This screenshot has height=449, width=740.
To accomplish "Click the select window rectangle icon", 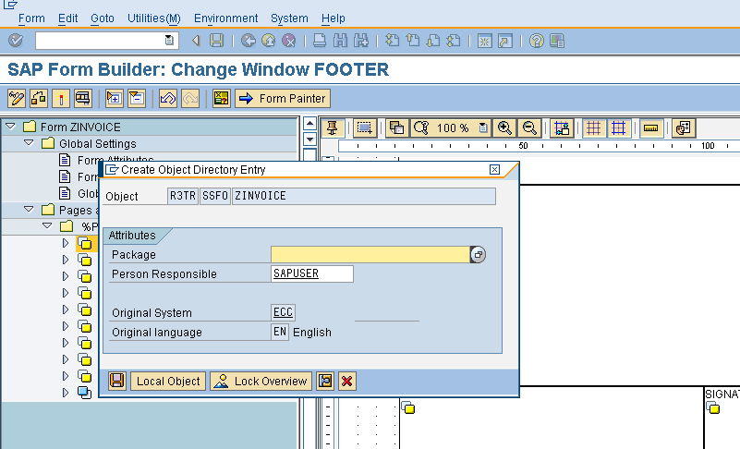I will 364,127.
